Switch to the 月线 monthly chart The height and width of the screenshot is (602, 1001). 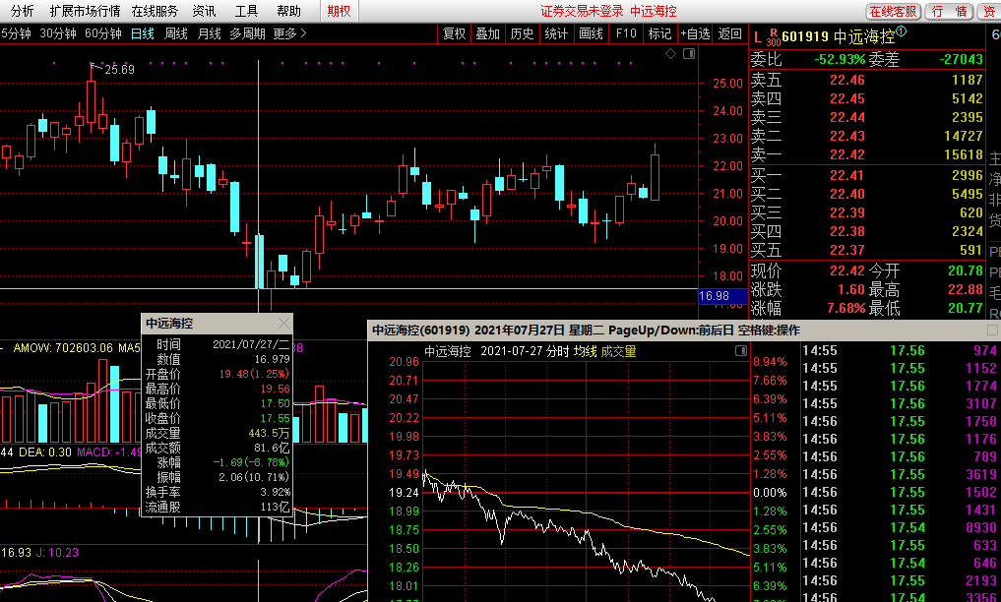click(209, 33)
